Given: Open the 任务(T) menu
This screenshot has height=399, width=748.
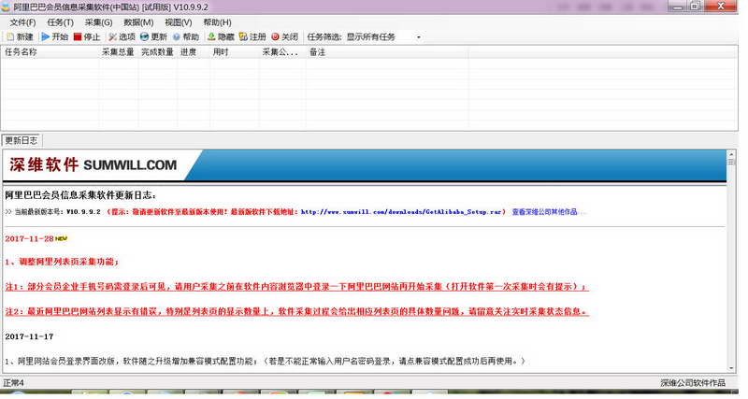Looking at the screenshot, I should (x=60, y=22).
